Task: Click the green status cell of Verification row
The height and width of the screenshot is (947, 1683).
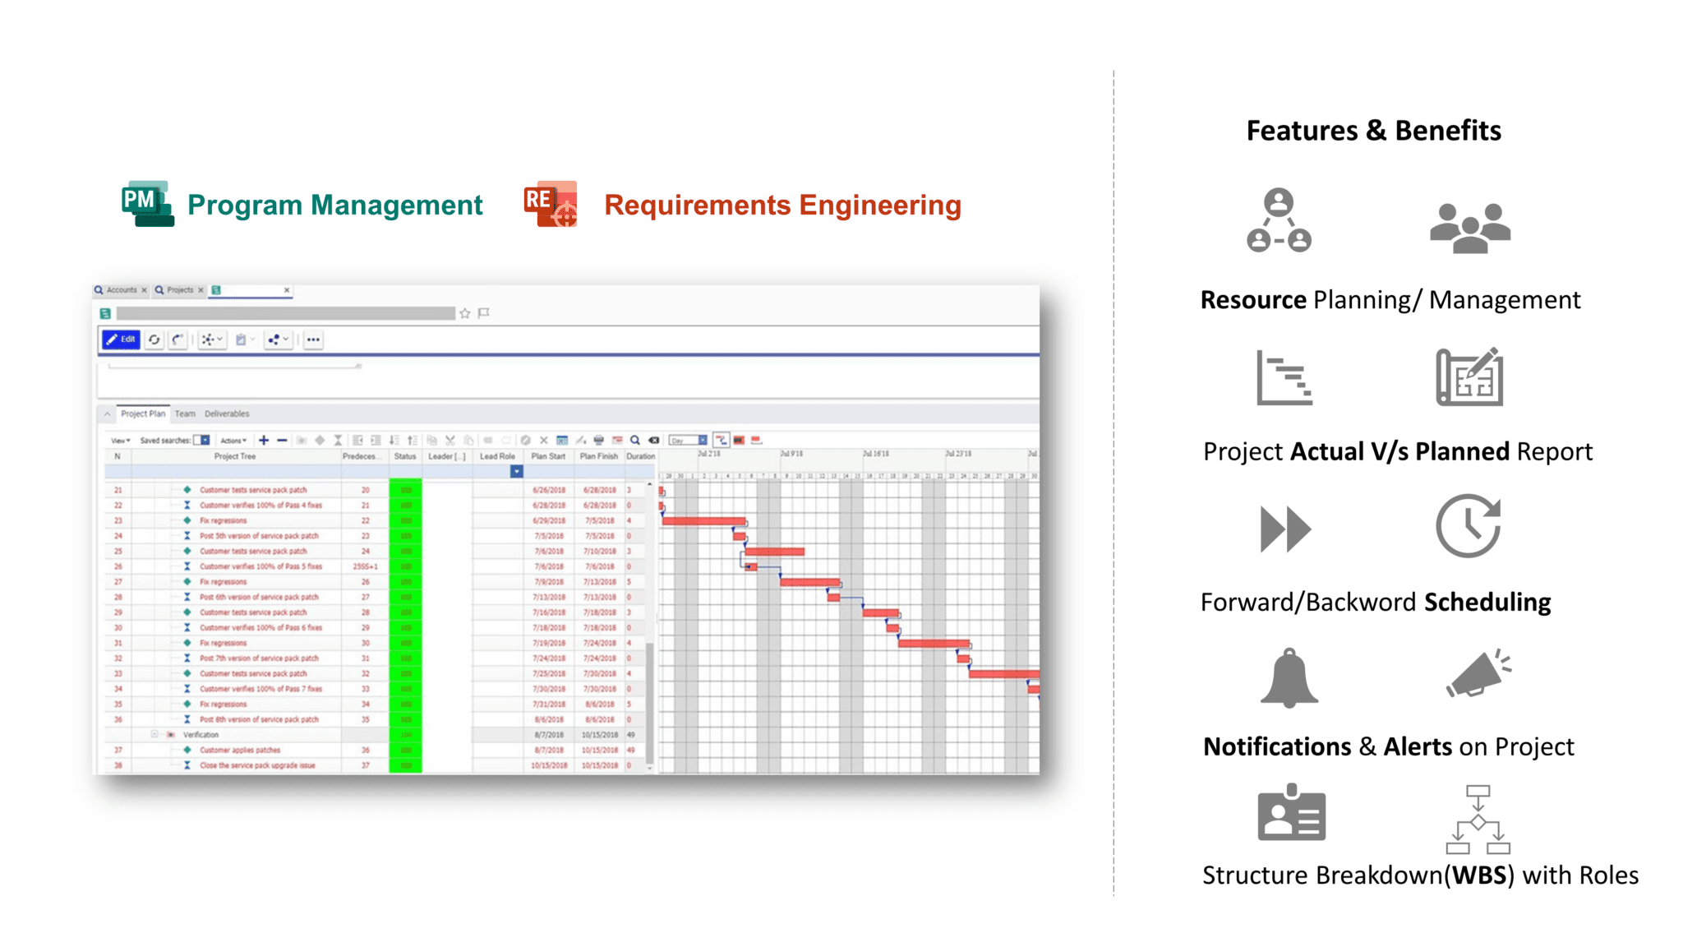Action: pyautogui.click(x=405, y=735)
